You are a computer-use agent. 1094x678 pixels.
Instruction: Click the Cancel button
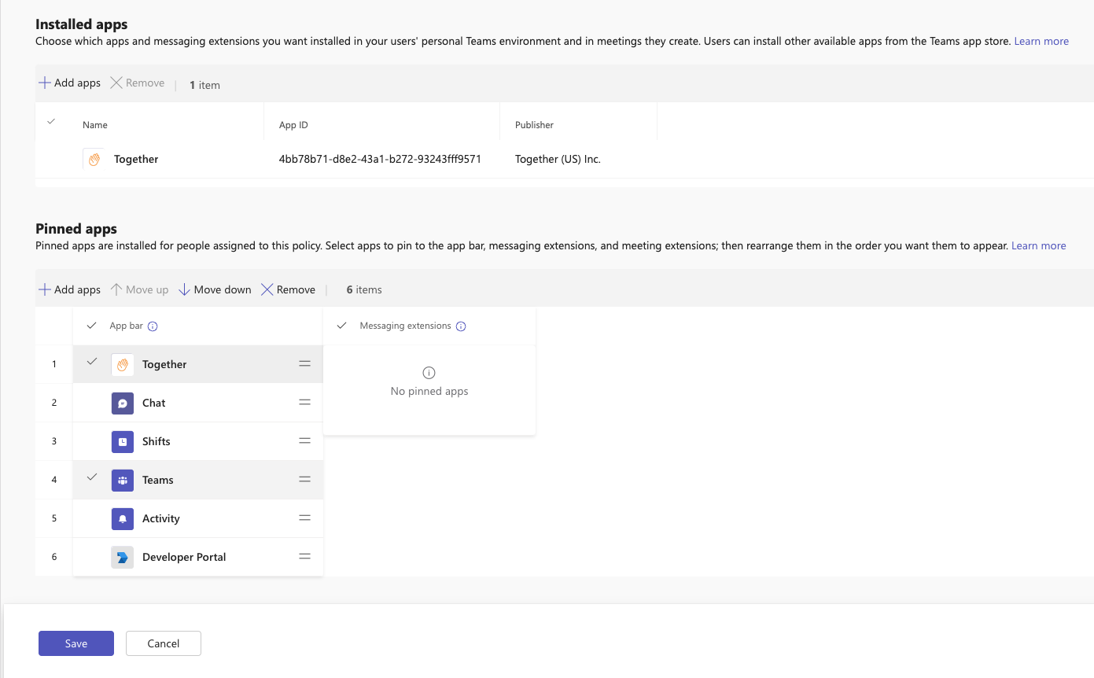point(163,643)
